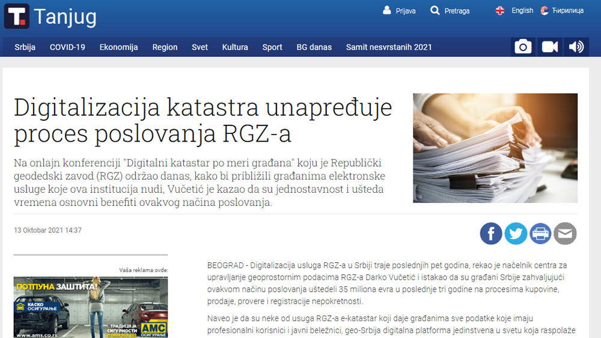
Task: Open audio section speaker icon
Action: pyautogui.click(x=576, y=47)
